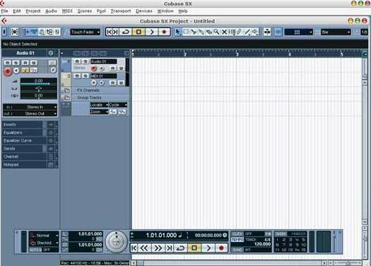Click the Play button in transport panel
Viewport: 371px width, 266px height.
click(x=208, y=248)
